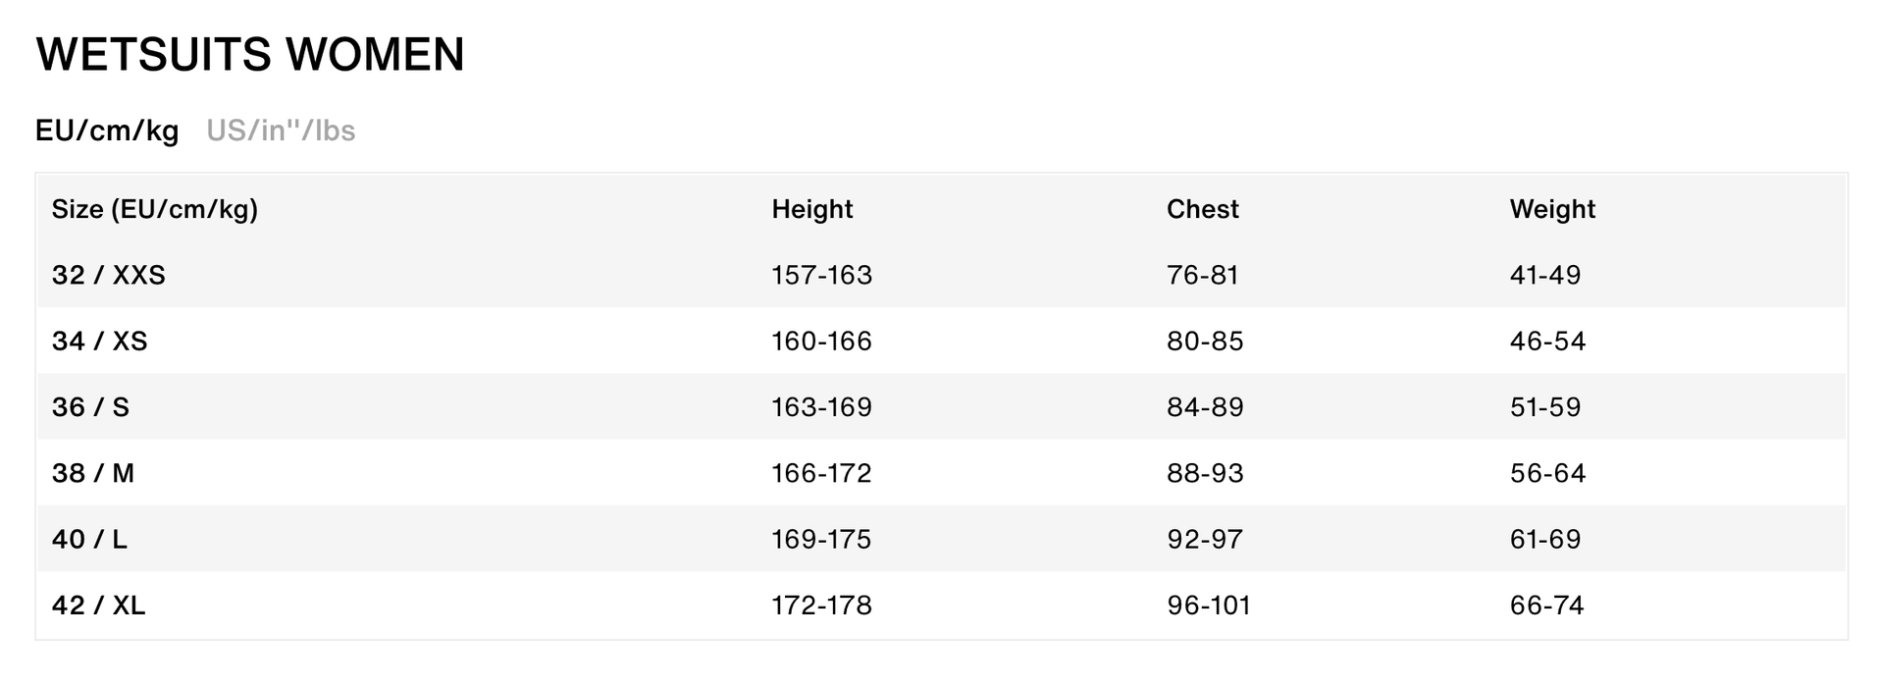The image size is (1877, 687).
Task: Click the Weight column header
Action: [1552, 209]
